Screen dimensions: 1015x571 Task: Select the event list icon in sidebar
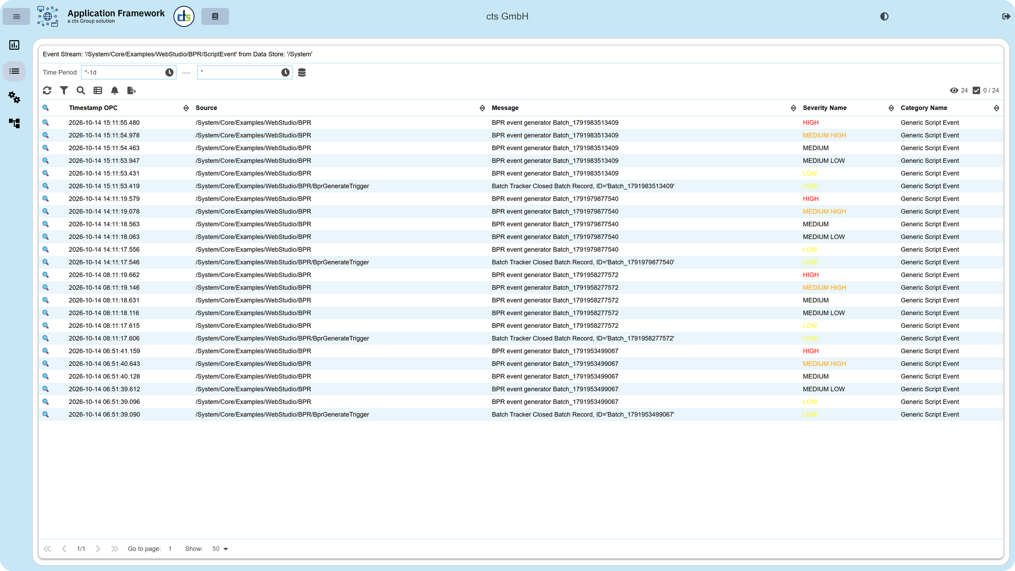click(x=14, y=71)
